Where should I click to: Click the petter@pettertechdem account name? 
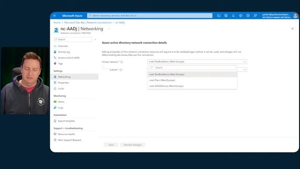(276, 15)
